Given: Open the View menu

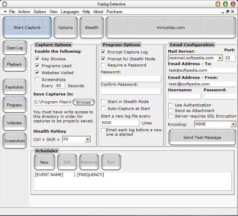Looking at the screenshot, I should 54,12.
